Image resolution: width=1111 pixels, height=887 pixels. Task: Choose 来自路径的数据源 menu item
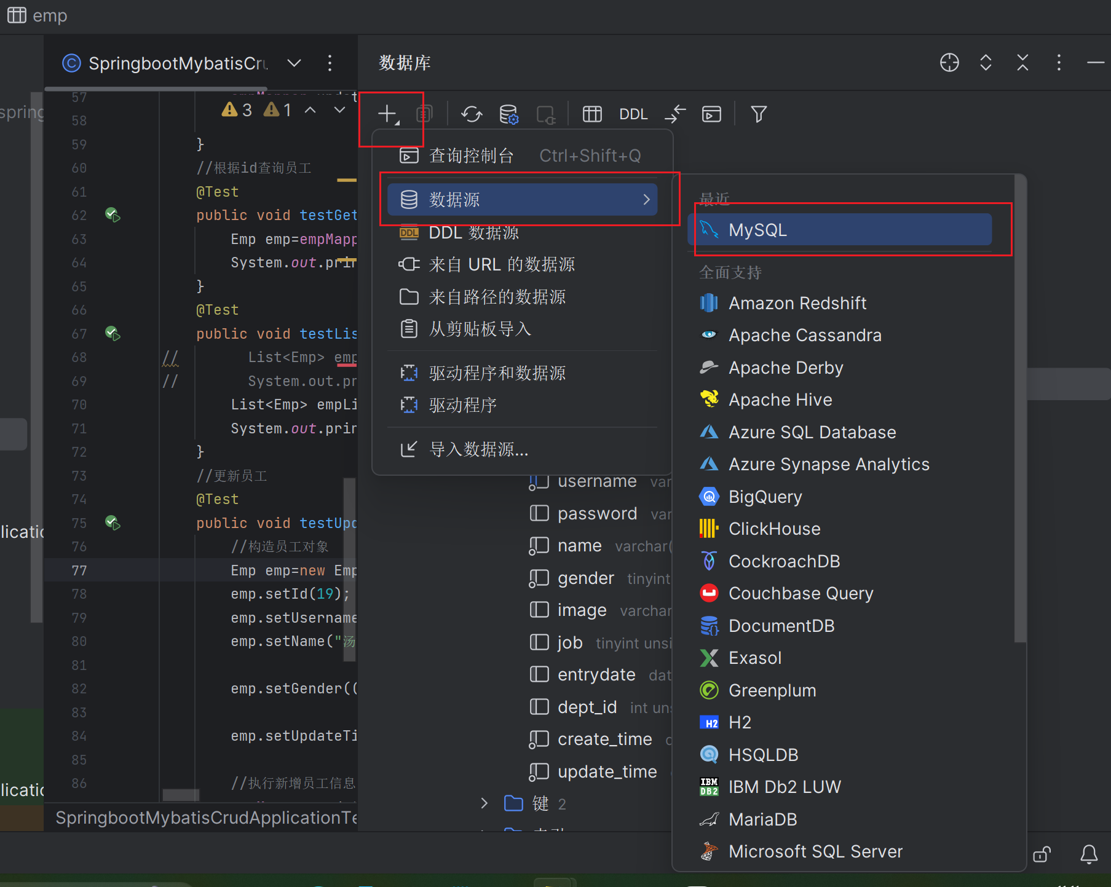[x=523, y=297]
